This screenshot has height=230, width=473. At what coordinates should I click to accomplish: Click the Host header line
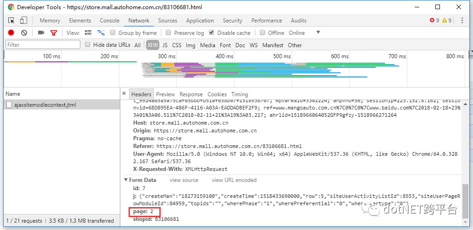point(180,123)
